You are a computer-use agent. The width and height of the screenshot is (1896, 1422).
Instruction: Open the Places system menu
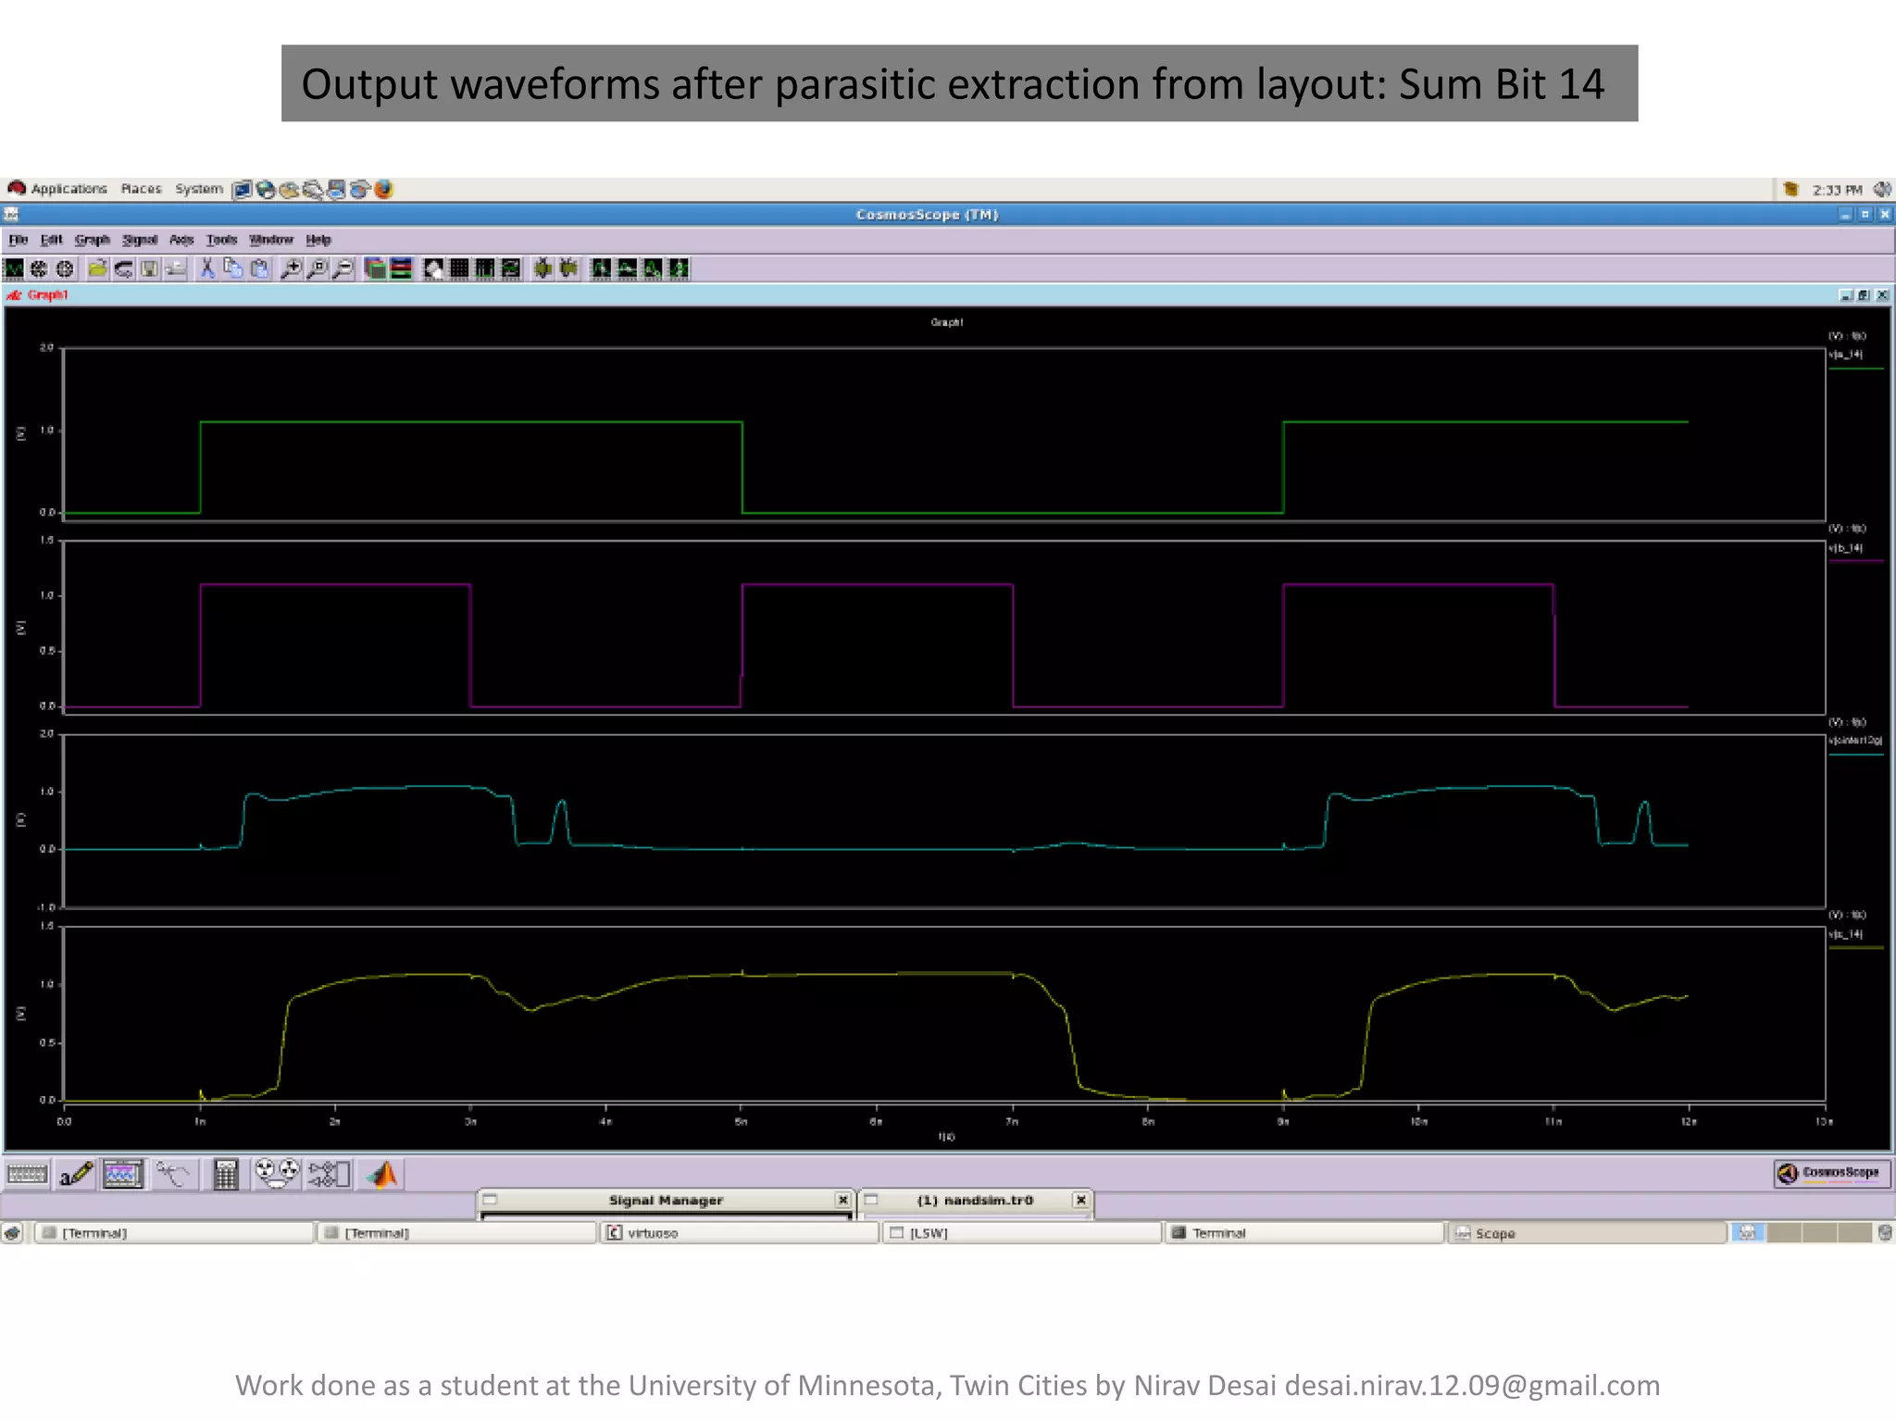tap(141, 189)
